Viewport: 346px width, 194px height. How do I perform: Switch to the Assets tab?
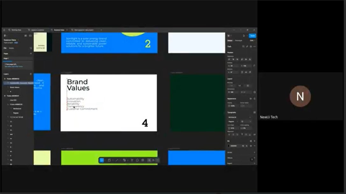(x=11, y=48)
